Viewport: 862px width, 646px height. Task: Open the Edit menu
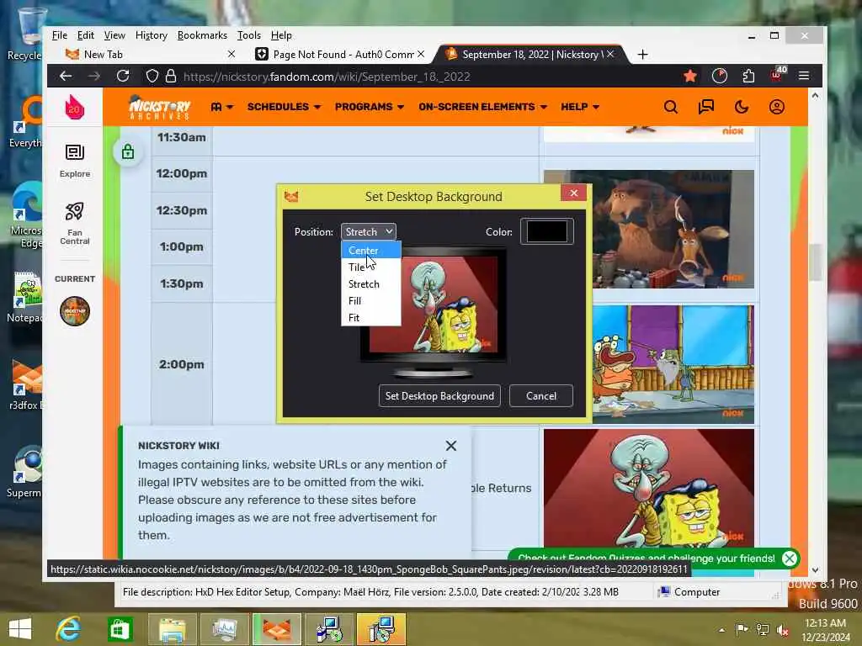(85, 35)
